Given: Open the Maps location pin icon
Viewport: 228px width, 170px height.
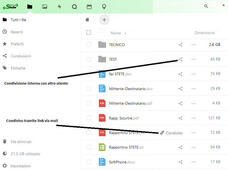Looking at the screenshot, I should (104, 6).
